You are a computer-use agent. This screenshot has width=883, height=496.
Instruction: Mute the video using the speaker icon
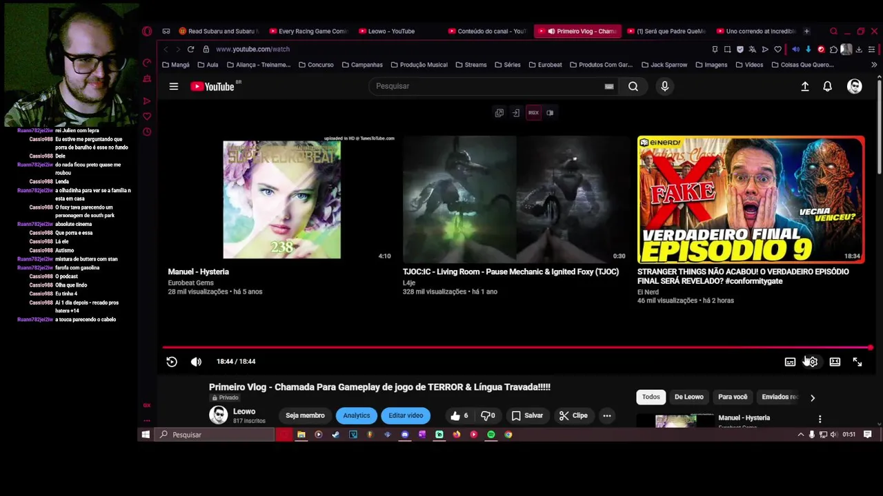[196, 362]
